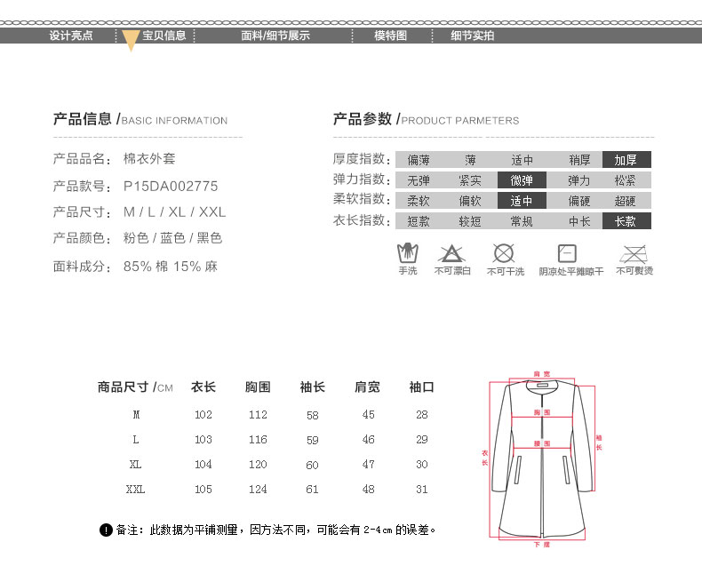Select the 模特图 tab
The image size is (702, 566).
(x=390, y=36)
